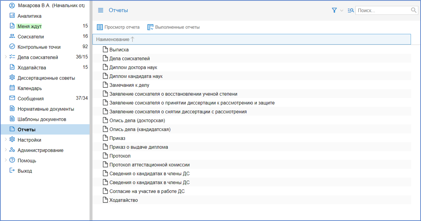421x221 pixels.
Task: Click the Сообщения envelope icon
Action: (x=12, y=98)
